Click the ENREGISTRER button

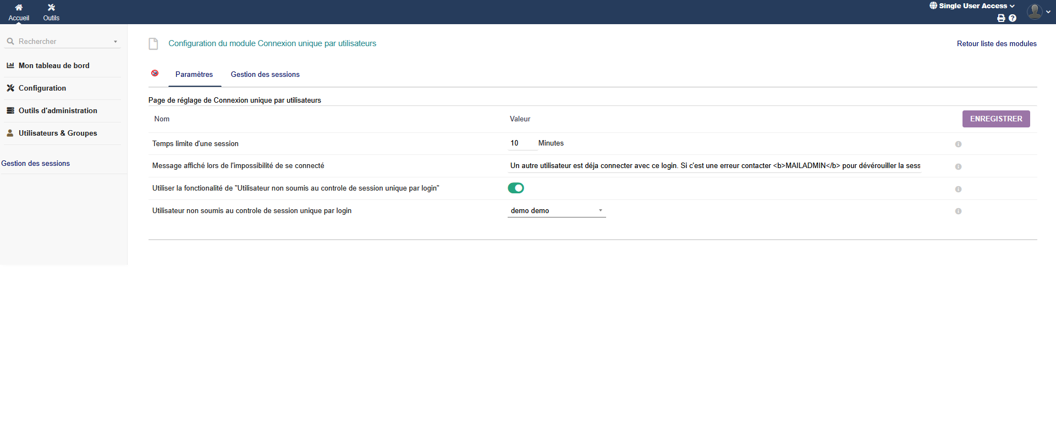coord(996,119)
